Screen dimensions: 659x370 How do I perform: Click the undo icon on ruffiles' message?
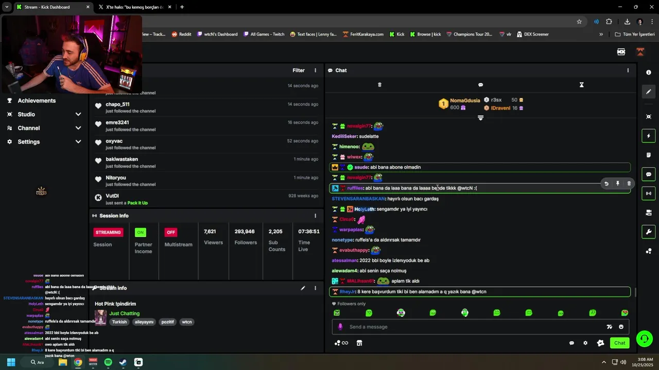tap(606, 183)
